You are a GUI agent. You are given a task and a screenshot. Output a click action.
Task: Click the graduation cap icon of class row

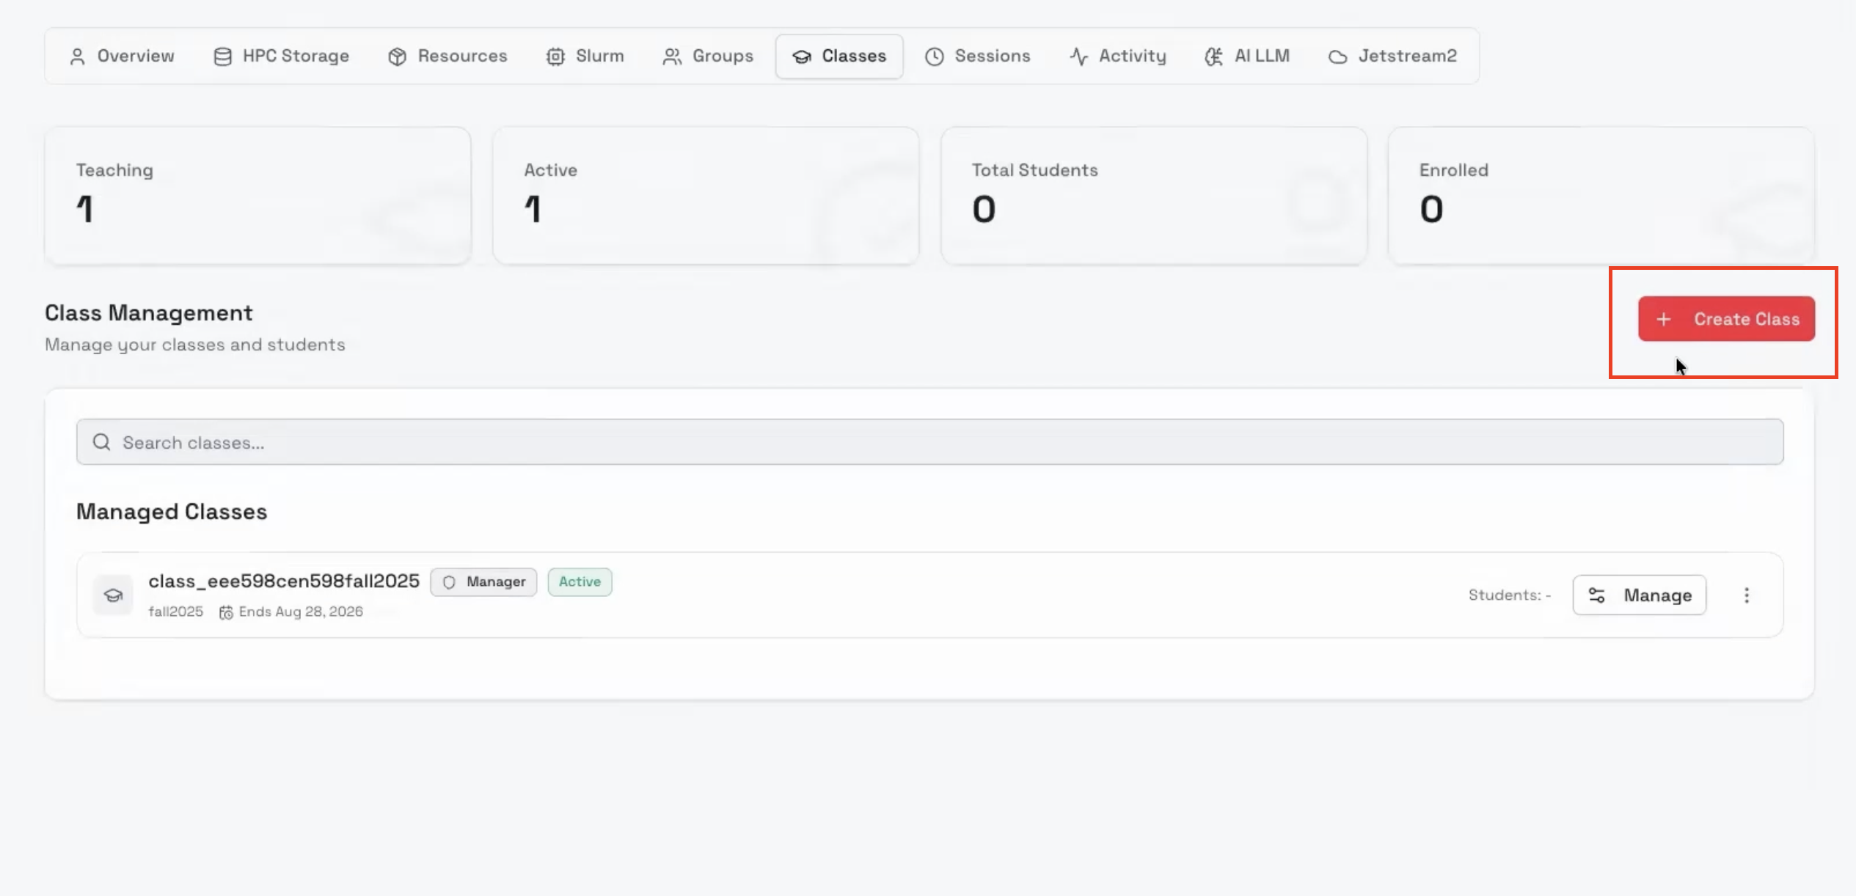113,595
